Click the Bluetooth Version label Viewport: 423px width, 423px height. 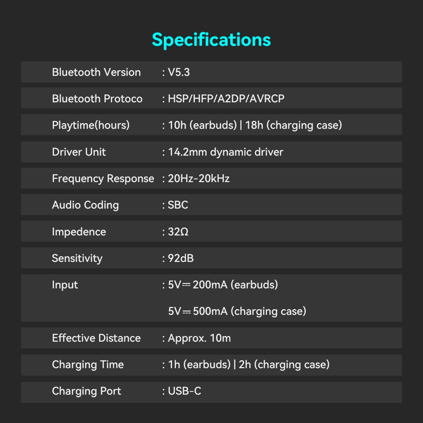(x=96, y=72)
